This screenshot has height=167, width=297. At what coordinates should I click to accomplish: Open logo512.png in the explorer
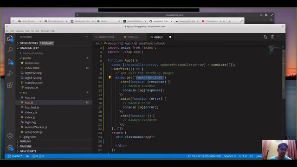[x=33, y=78]
